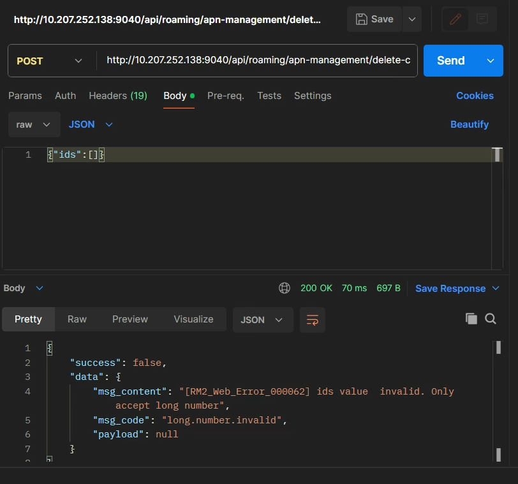Click the Beautify link
The height and width of the screenshot is (484, 518).
469,125
